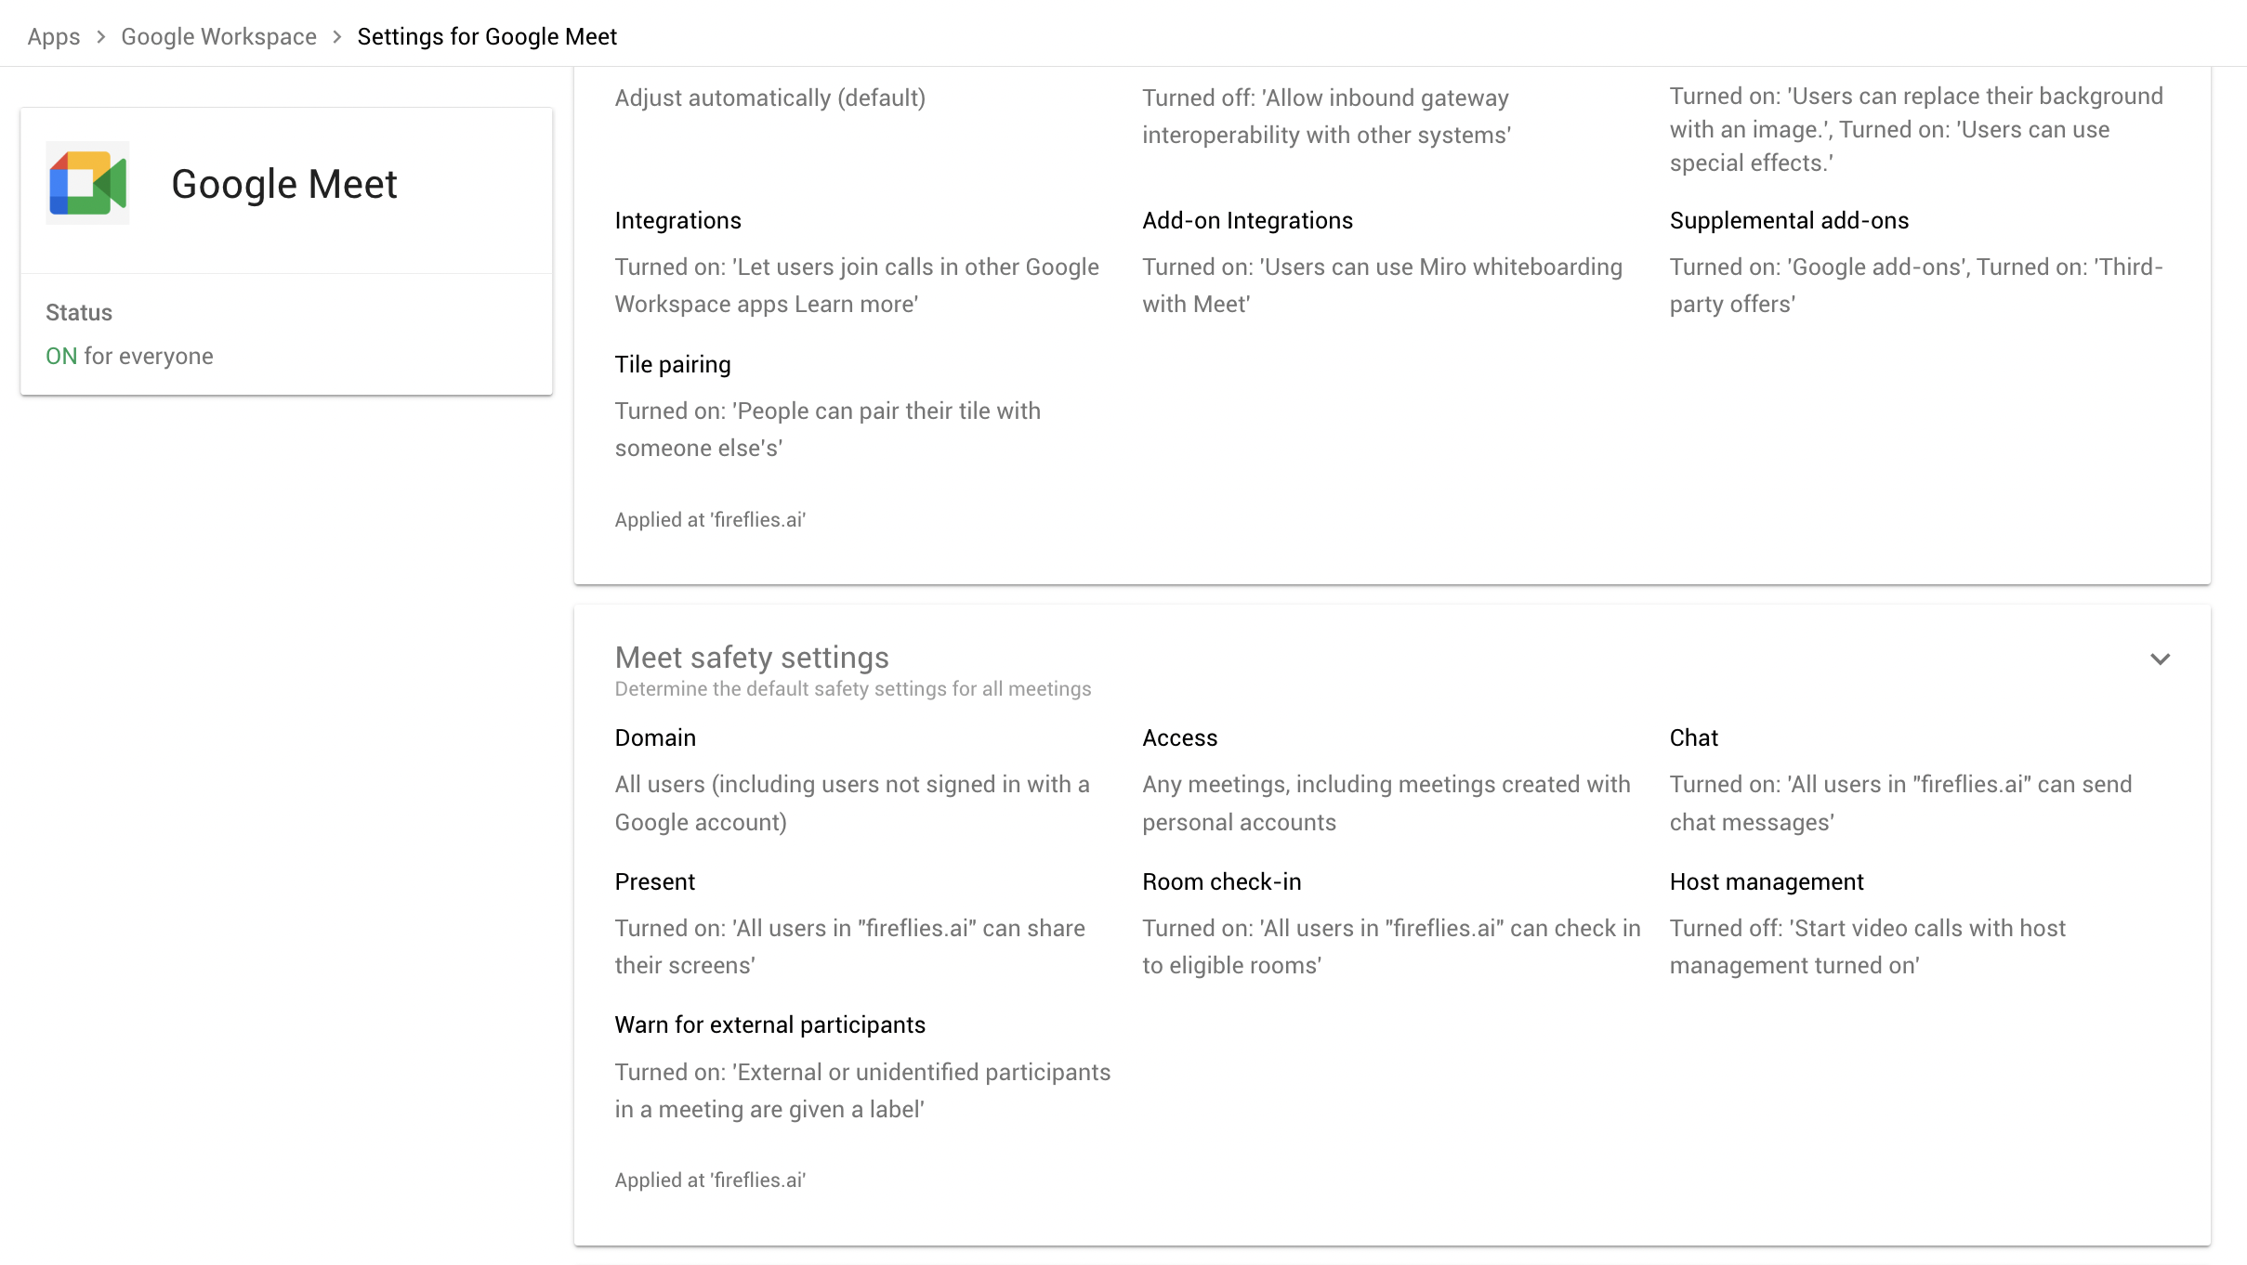This screenshot has width=2247, height=1265.
Task: Open the Domain safety setting
Action: (x=655, y=737)
